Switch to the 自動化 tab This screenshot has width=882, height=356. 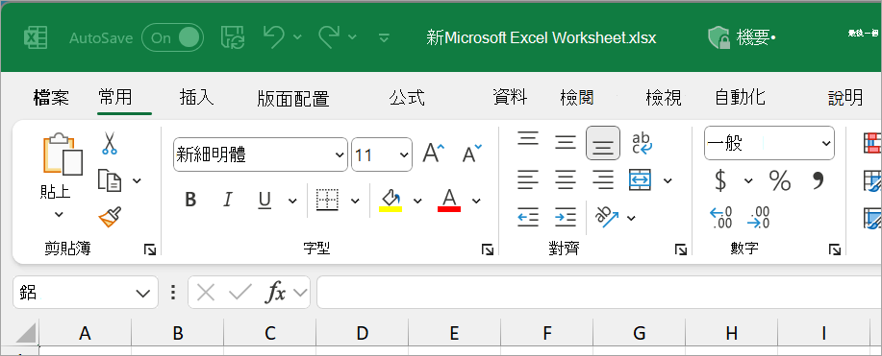(x=740, y=97)
